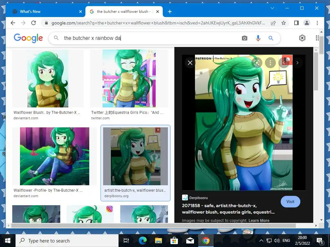Image resolution: width=330 pixels, height=247 pixels.
Task: Launch Microsoft Edge from taskbar
Action: click(x=142, y=241)
